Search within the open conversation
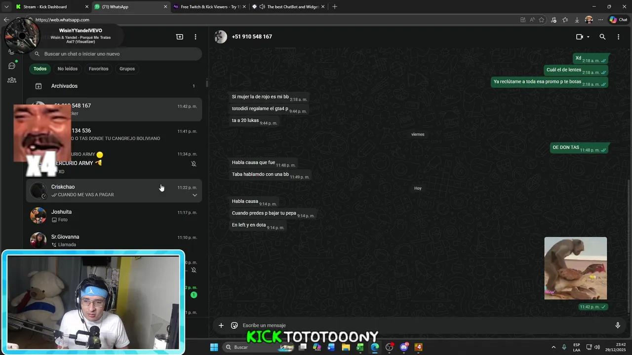Image resolution: width=632 pixels, height=355 pixels. click(x=602, y=37)
